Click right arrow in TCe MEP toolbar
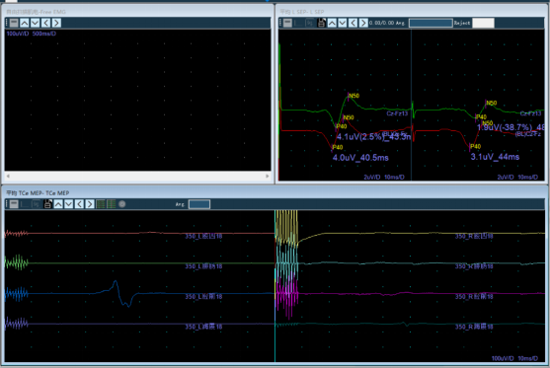 (90, 204)
